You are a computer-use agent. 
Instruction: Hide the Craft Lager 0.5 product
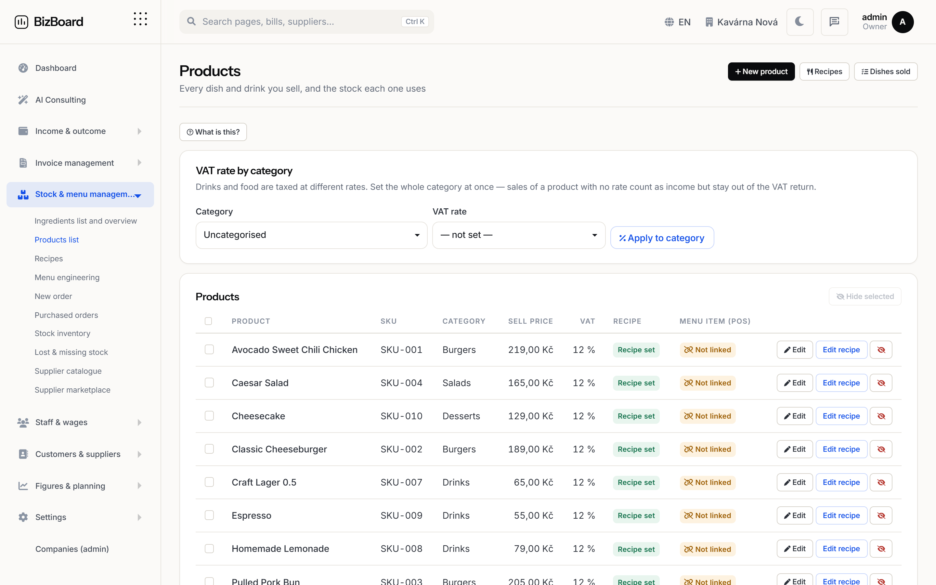point(881,483)
